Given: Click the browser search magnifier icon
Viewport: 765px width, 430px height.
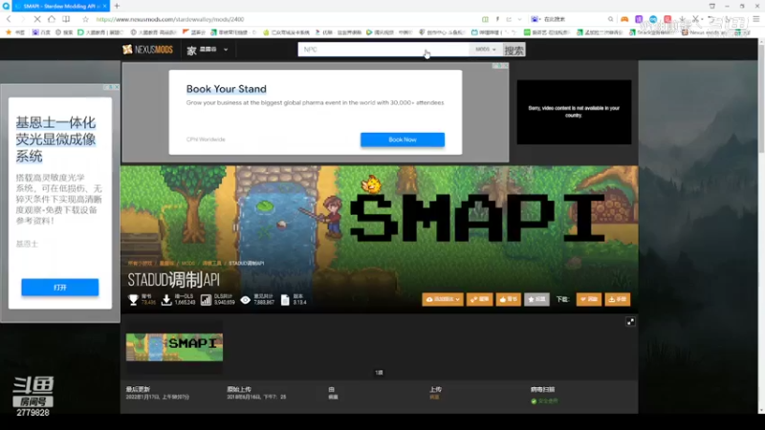Looking at the screenshot, I should click(610, 19).
